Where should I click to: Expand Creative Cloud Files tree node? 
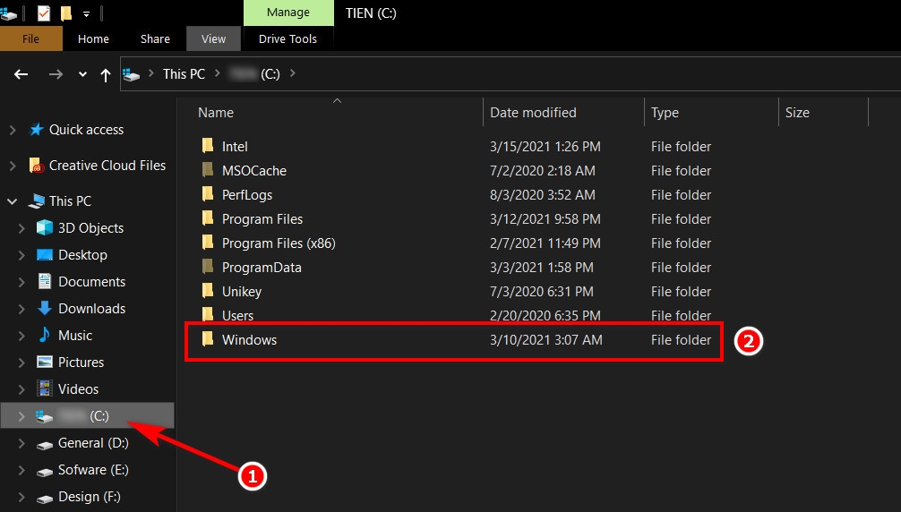[x=13, y=166]
